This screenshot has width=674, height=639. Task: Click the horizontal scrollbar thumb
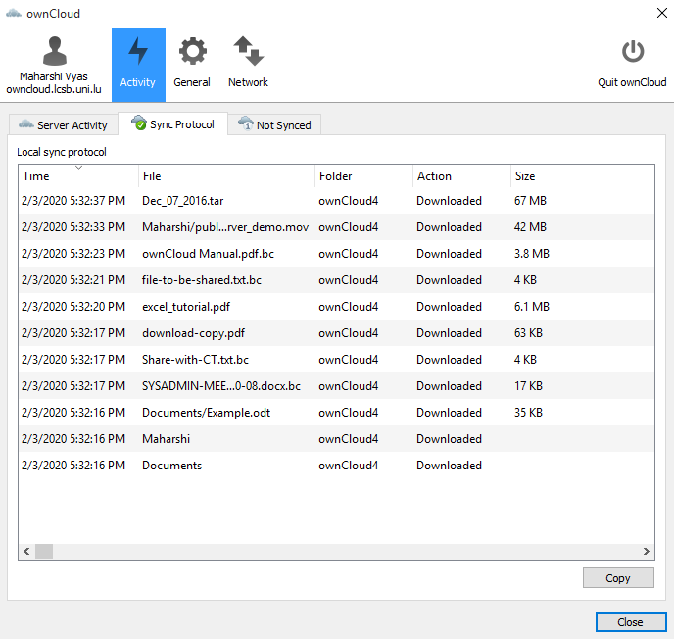click(44, 552)
